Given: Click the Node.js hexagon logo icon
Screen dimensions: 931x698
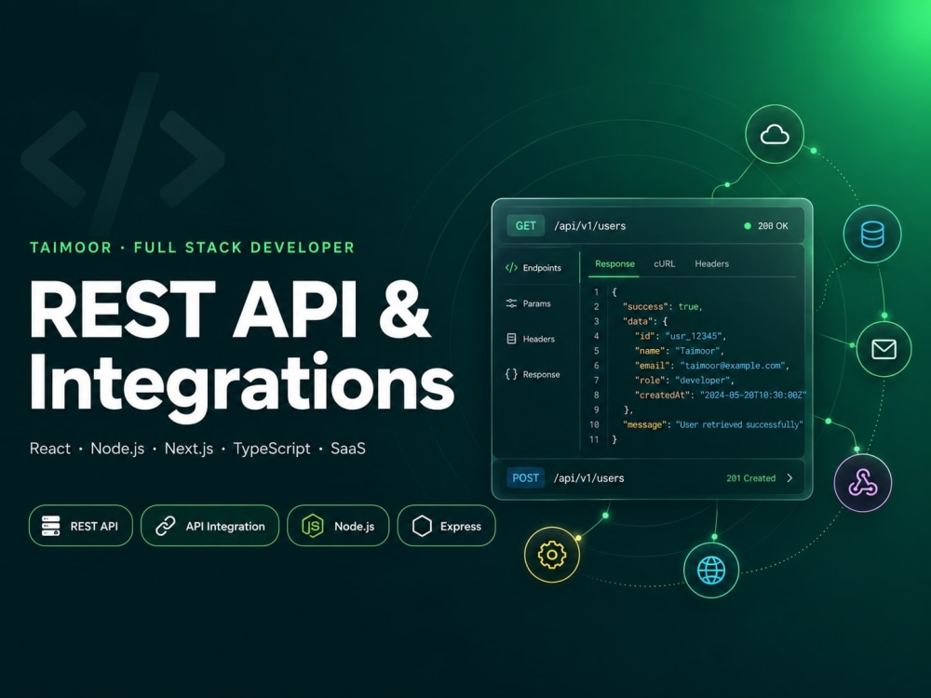Looking at the screenshot, I should coord(312,526).
